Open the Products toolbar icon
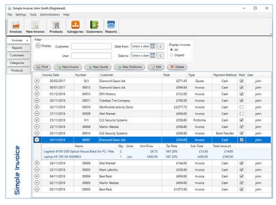The height and width of the screenshot is (205, 276). pos(56,27)
